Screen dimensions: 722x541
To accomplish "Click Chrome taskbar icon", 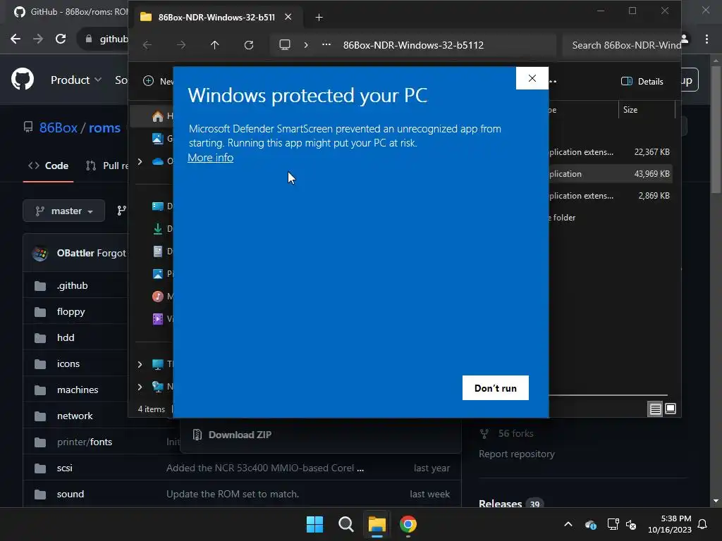I will pyautogui.click(x=408, y=524).
